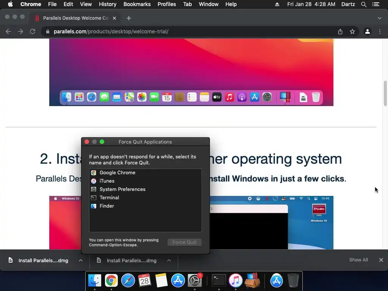
Task: Click the date and time in menu bar
Action: [x=311, y=4]
